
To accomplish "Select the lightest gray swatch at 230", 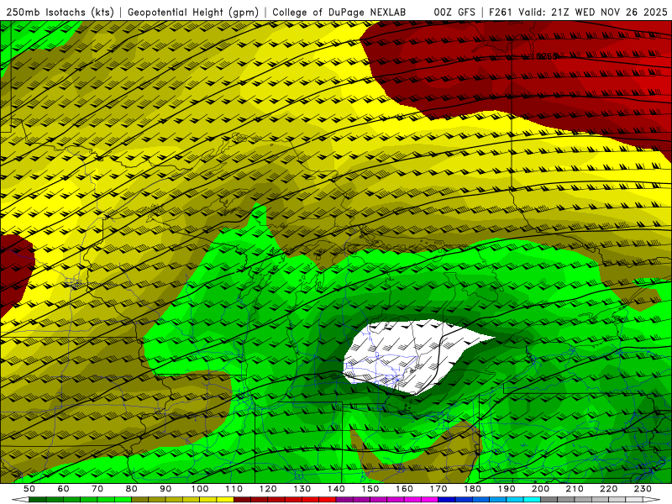I will pos(634,500).
